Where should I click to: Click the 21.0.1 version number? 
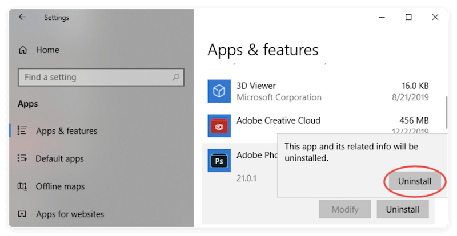246,178
